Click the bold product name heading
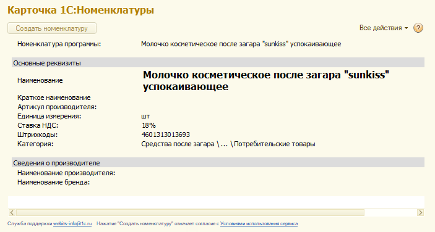 pyautogui.click(x=266, y=80)
